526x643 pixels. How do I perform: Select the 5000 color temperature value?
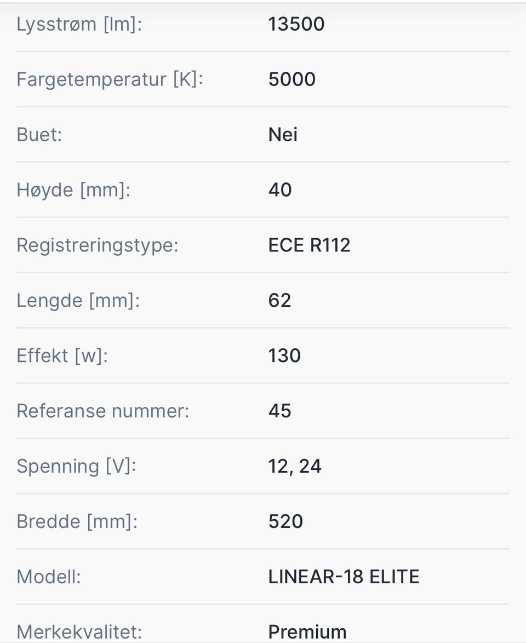click(x=292, y=79)
